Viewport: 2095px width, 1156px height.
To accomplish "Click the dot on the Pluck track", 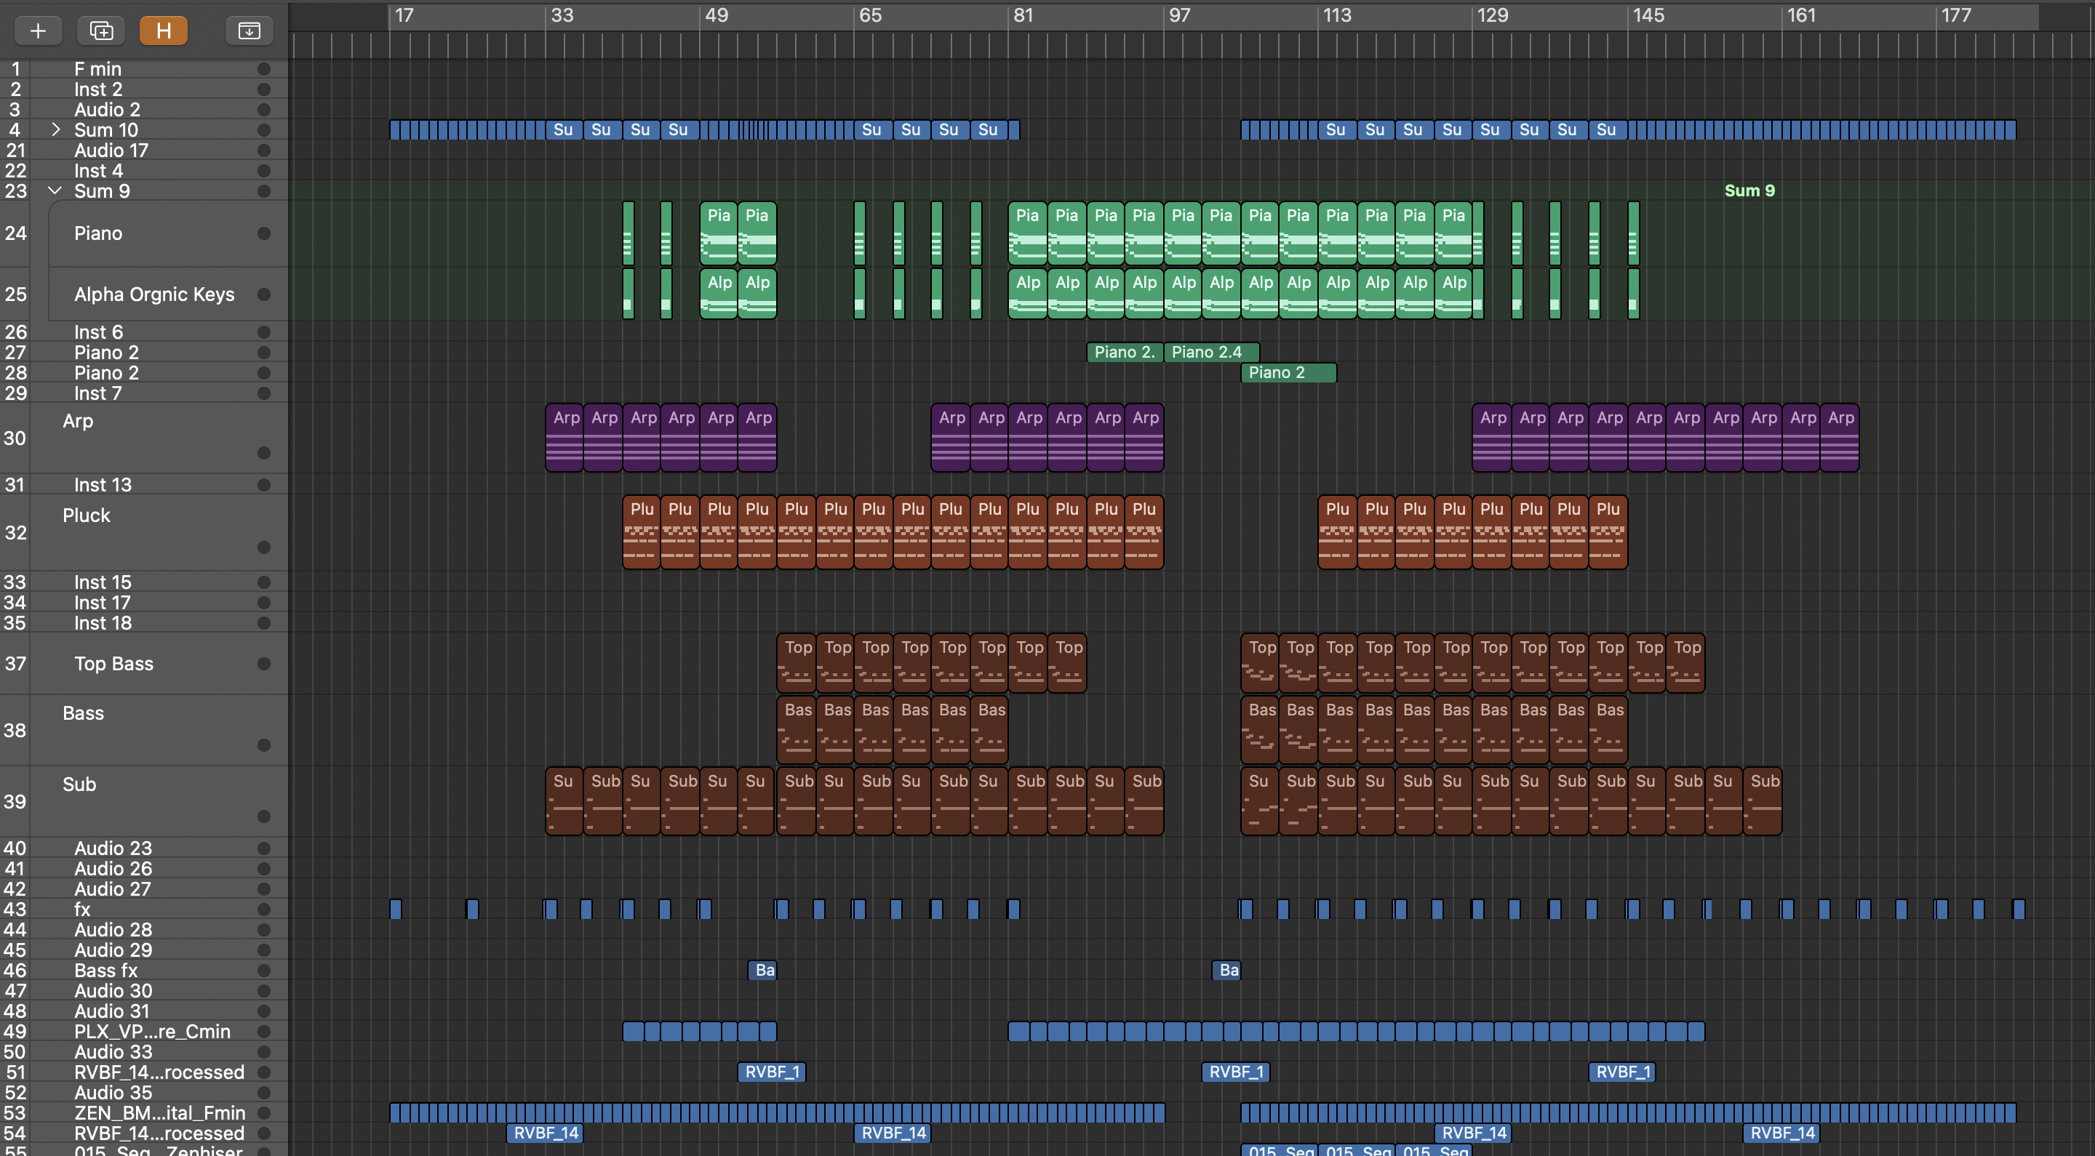I will tap(263, 547).
